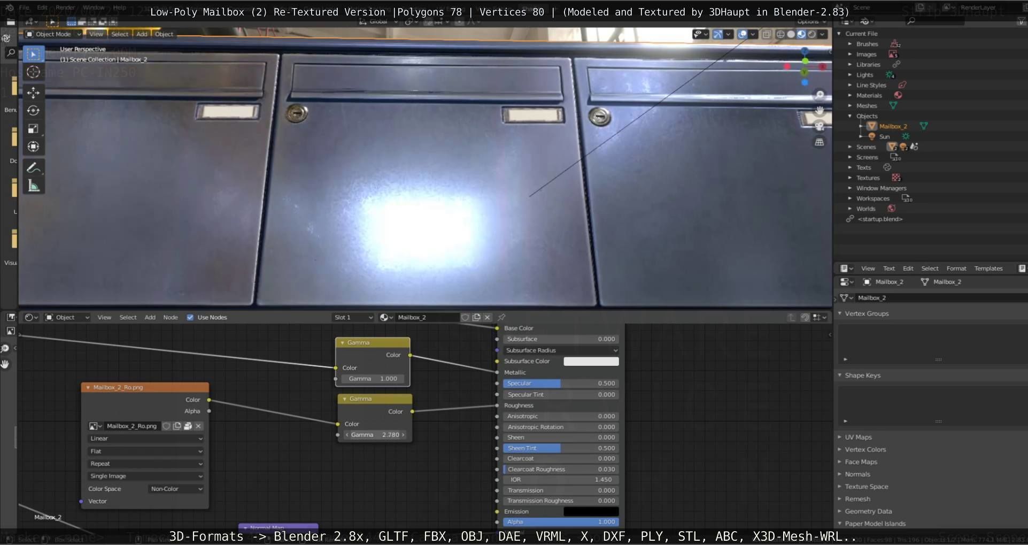Select the Select Box tool in the viewport toolbar

(33, 54)
